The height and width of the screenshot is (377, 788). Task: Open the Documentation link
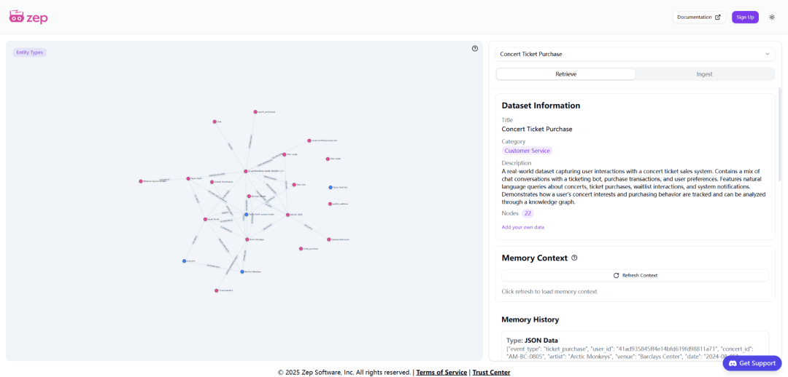tap(699, 17)
